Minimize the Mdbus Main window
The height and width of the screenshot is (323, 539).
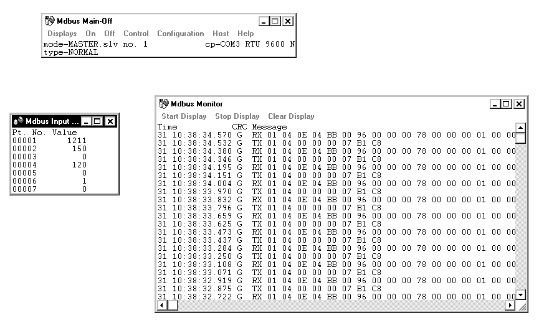(x=264, y=21)
